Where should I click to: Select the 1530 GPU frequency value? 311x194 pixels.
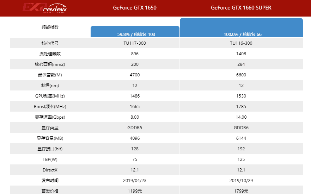pos(241,96)
